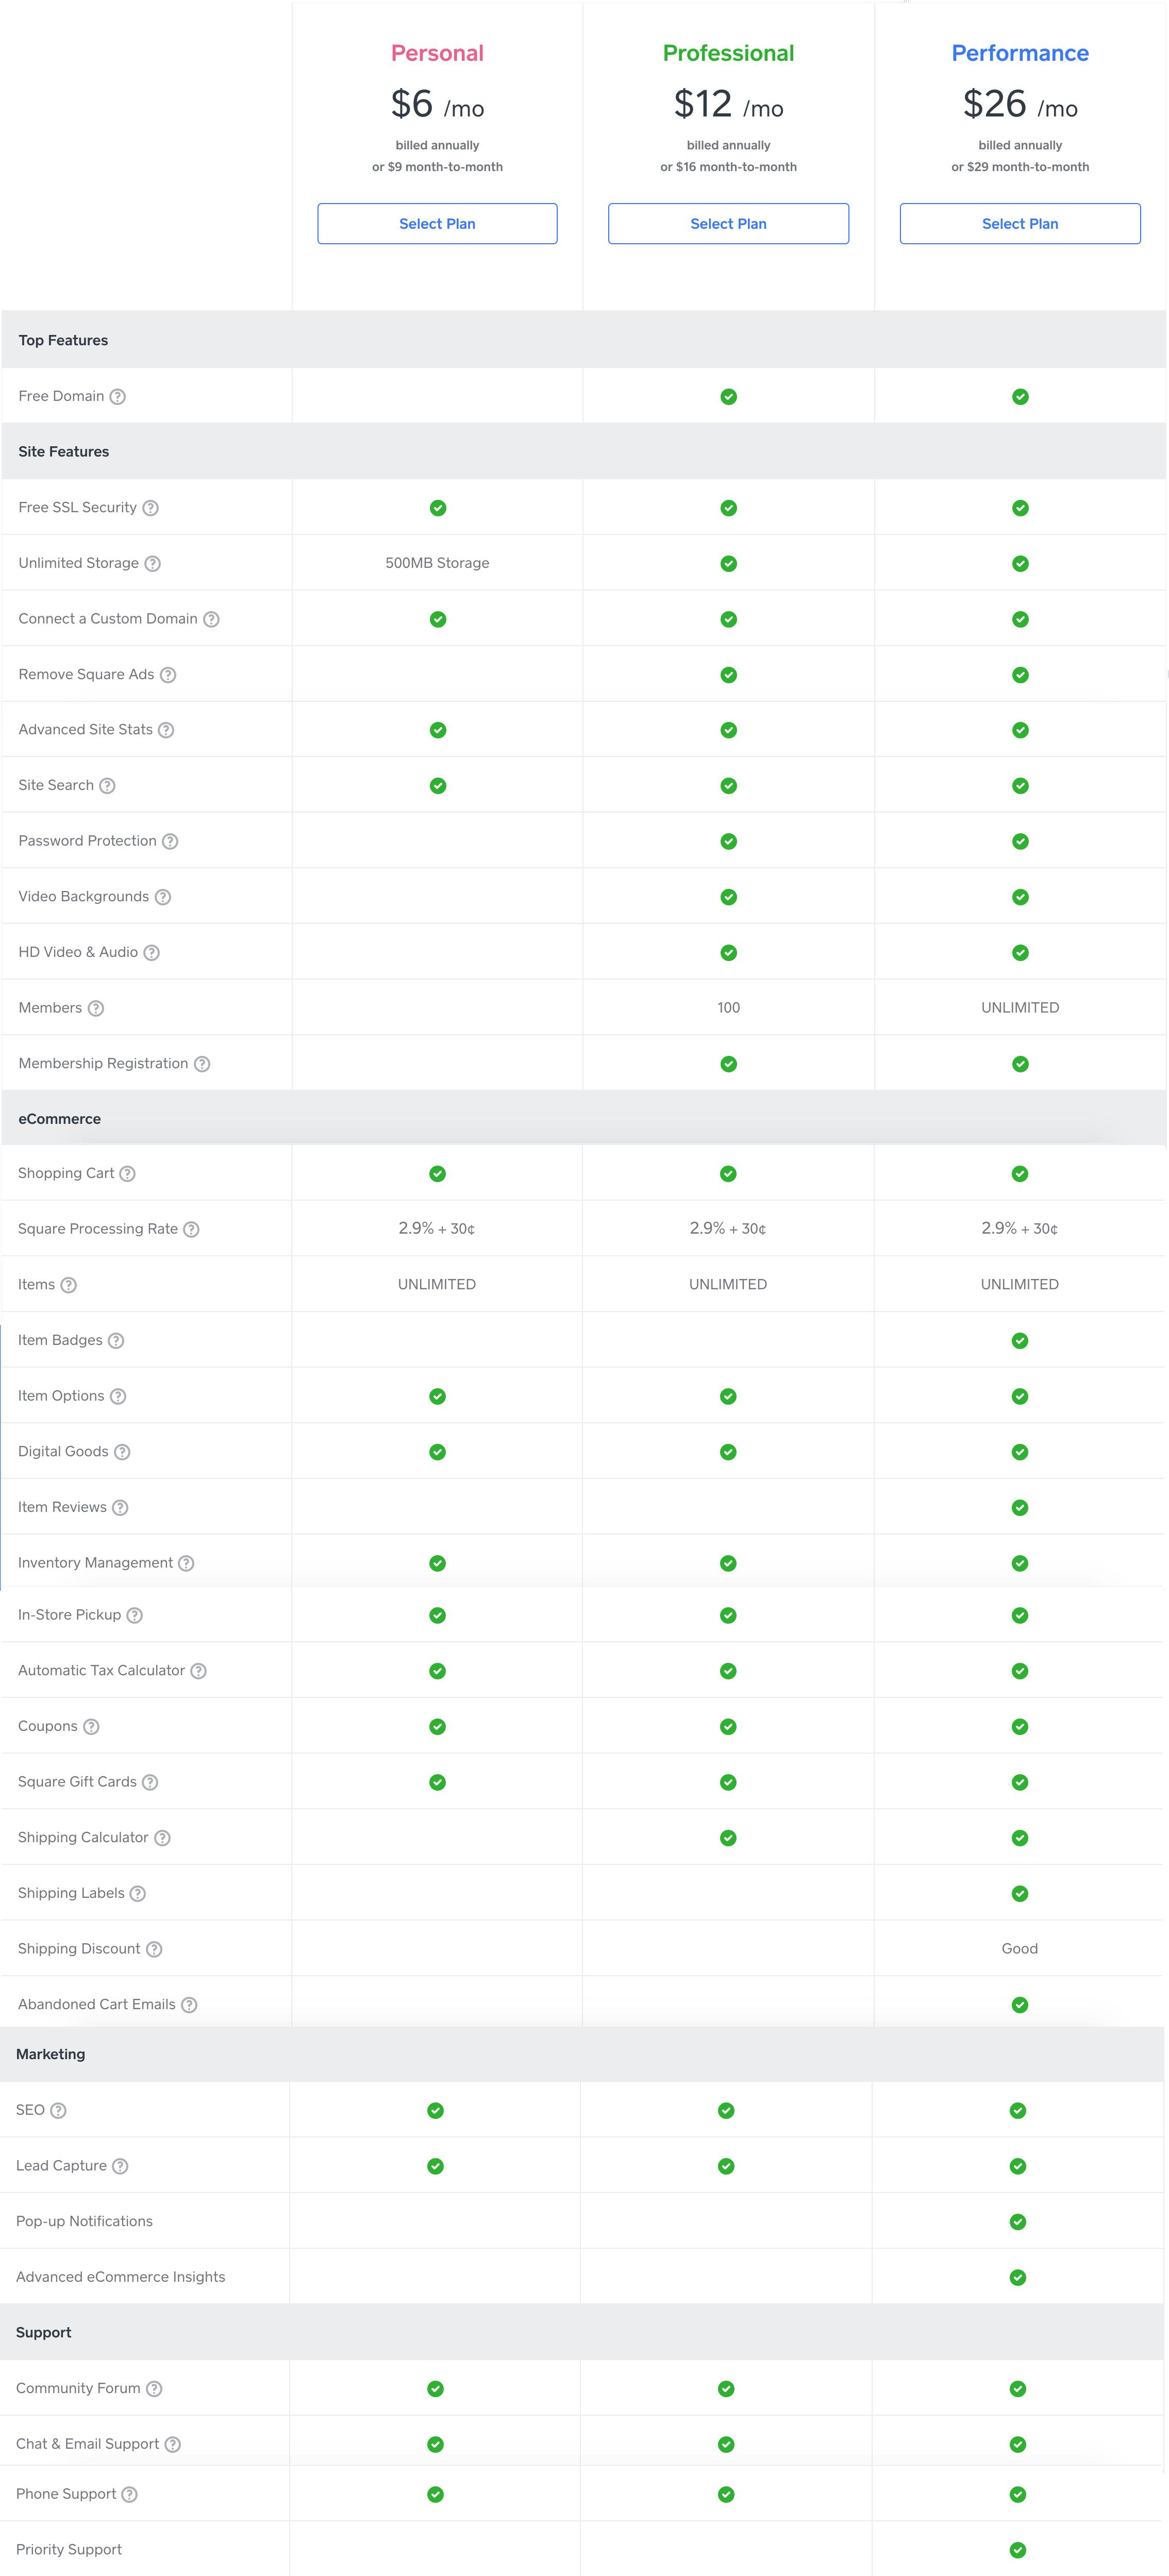1169x2576 pixels.
Task: Show Item Badges help icon tooltip
Action: [x=116, y=1341]
